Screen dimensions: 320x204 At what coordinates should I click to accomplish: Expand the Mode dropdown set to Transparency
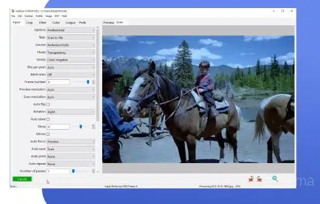(70, 53)
